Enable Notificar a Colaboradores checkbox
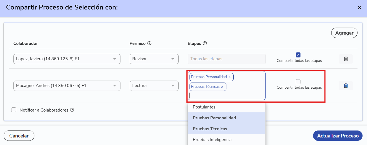The image size is (367, 145). [14, 110]
